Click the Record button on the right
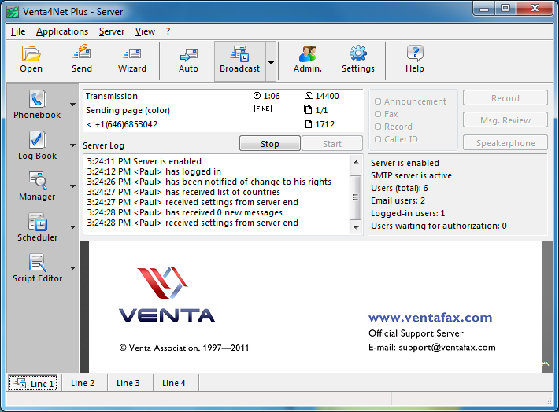The height and width of the screenshot is (412, 559). pos(505,98)
